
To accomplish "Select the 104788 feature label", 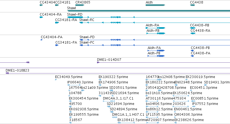I will pyautogui.click(x=75, y=93).
